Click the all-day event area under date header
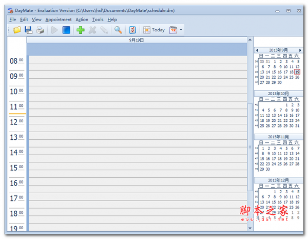 tap(137, 49)
